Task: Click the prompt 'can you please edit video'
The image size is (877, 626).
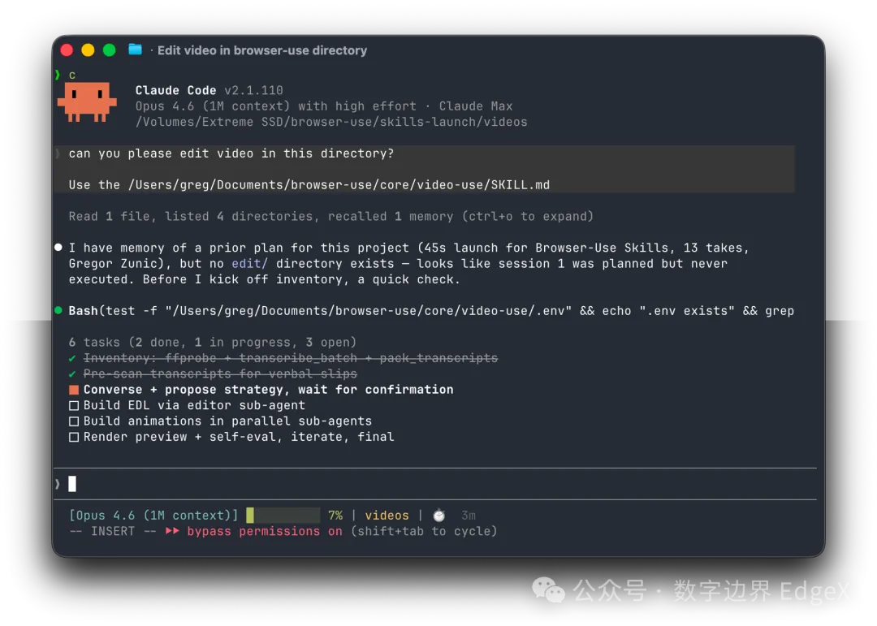Action: [x=231, y=153]
